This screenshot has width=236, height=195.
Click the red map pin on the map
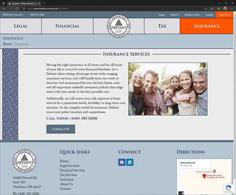pyautogui.click(x=204, y=176)
